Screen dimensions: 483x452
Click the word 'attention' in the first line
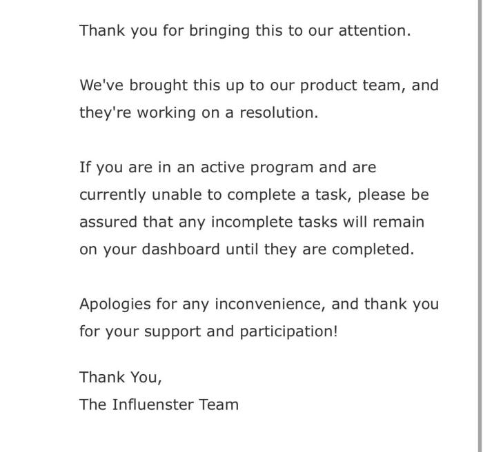point(375,31)
